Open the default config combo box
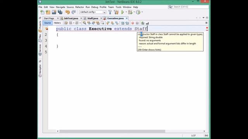 point(93,12)
